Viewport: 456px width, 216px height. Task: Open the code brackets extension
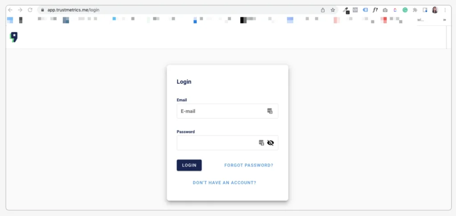tap(355, 10)
